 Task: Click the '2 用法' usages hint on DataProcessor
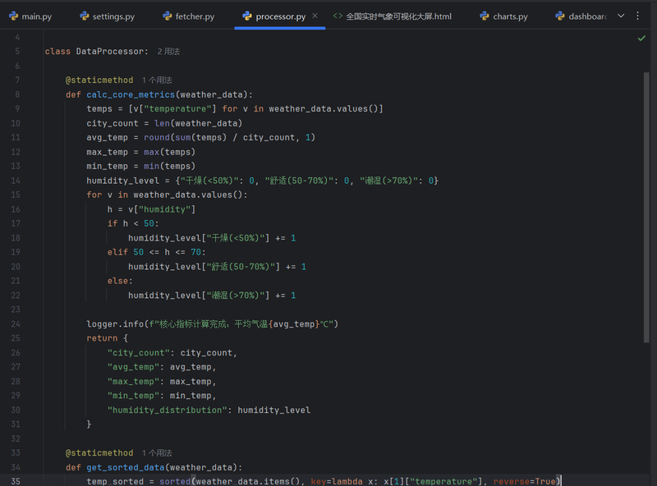click(x=168, y=52)
